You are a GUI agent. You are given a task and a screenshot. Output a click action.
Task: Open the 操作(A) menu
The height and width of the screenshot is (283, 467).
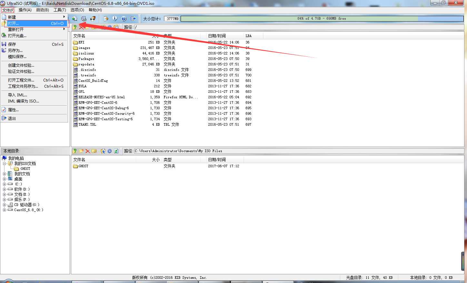pos(25,10)
